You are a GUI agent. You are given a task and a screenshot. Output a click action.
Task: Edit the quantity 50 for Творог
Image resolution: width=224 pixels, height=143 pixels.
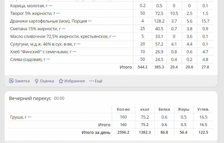coord(142,13)
